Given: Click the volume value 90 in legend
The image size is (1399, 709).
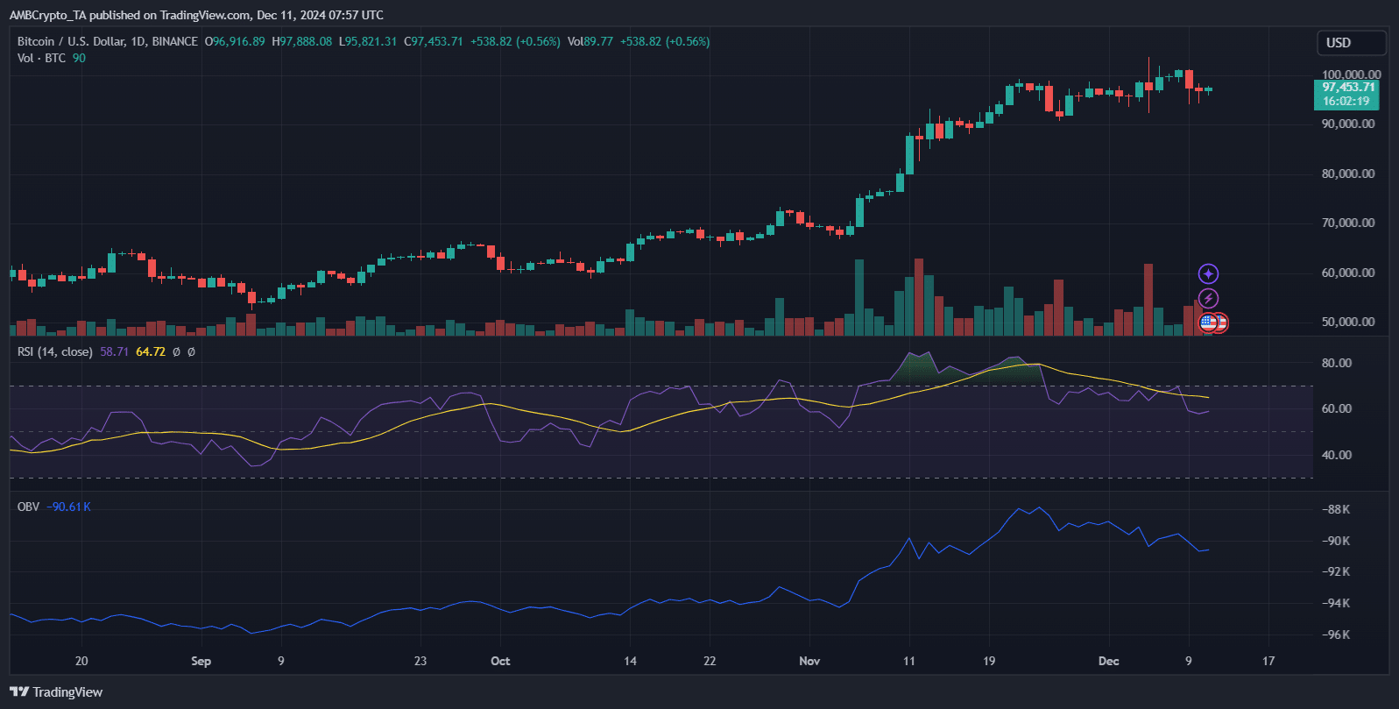Looking at the screenshot, I should pyautogui.click(x=79, y=58).
